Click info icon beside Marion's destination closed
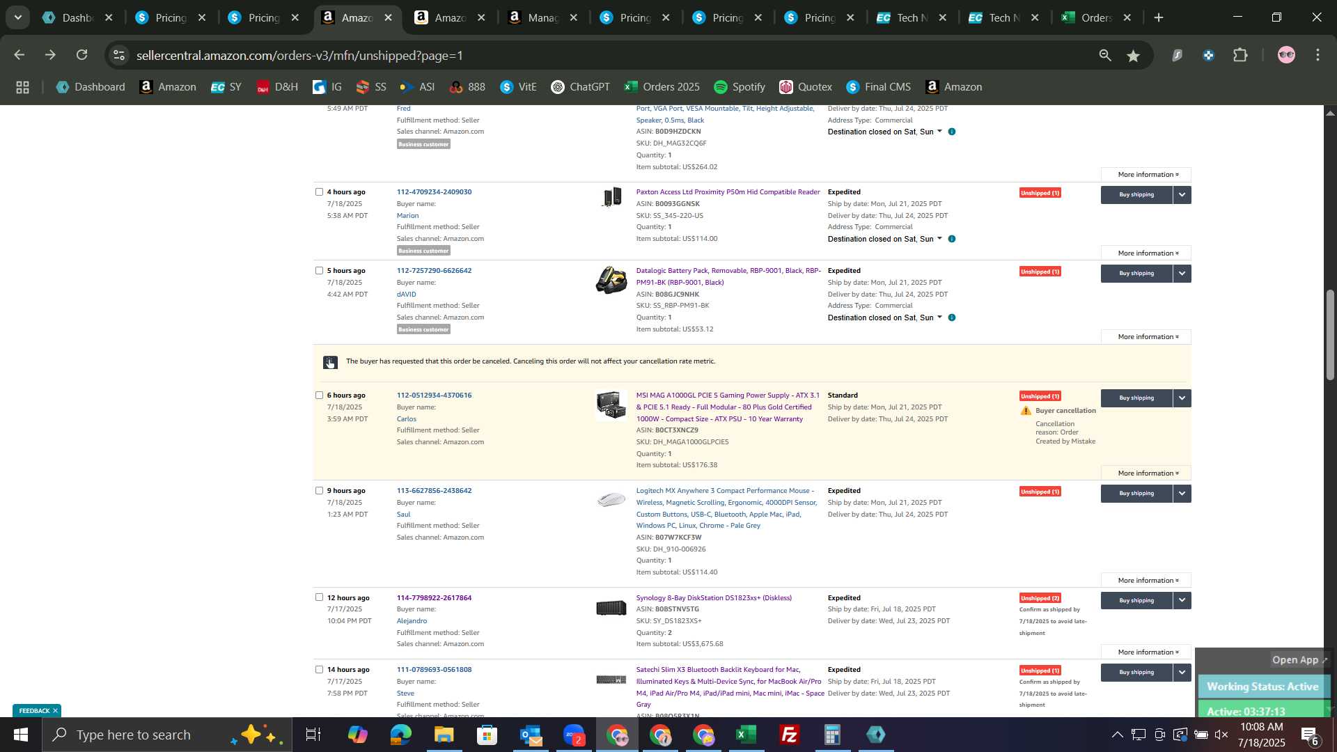1337x752 pixels. click(952, 239)
